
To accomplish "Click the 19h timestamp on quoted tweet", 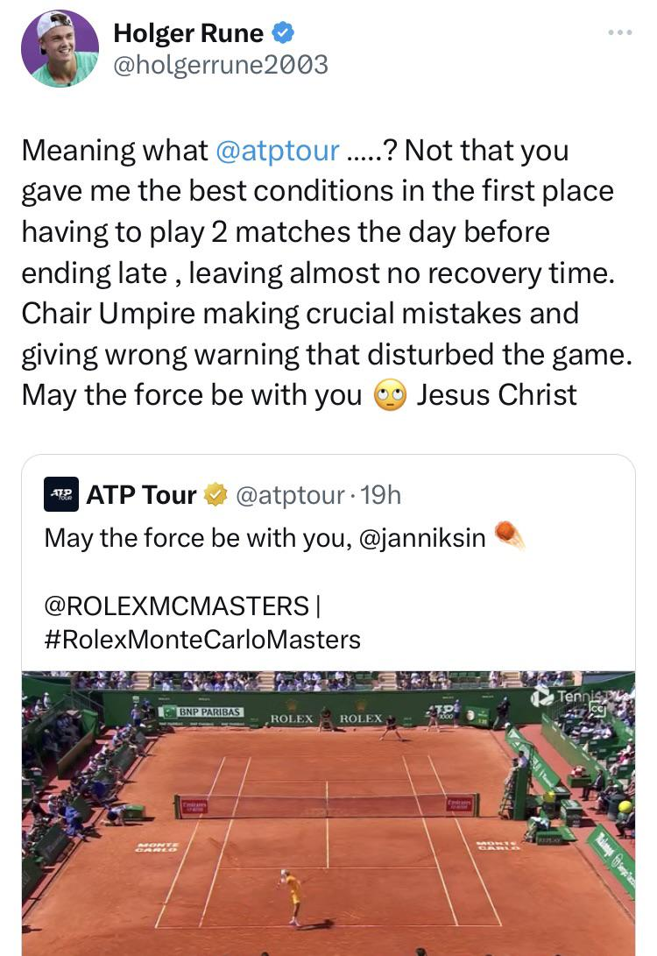I will click(380, 495).
